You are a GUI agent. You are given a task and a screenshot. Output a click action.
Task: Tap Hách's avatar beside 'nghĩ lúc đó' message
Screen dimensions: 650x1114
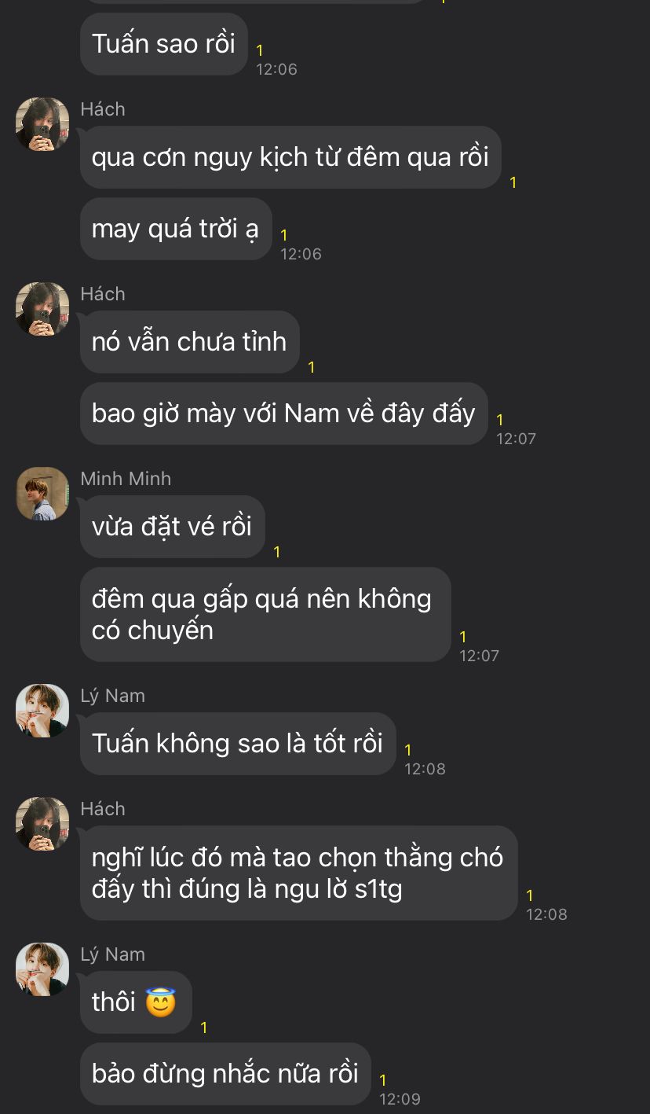42,824
